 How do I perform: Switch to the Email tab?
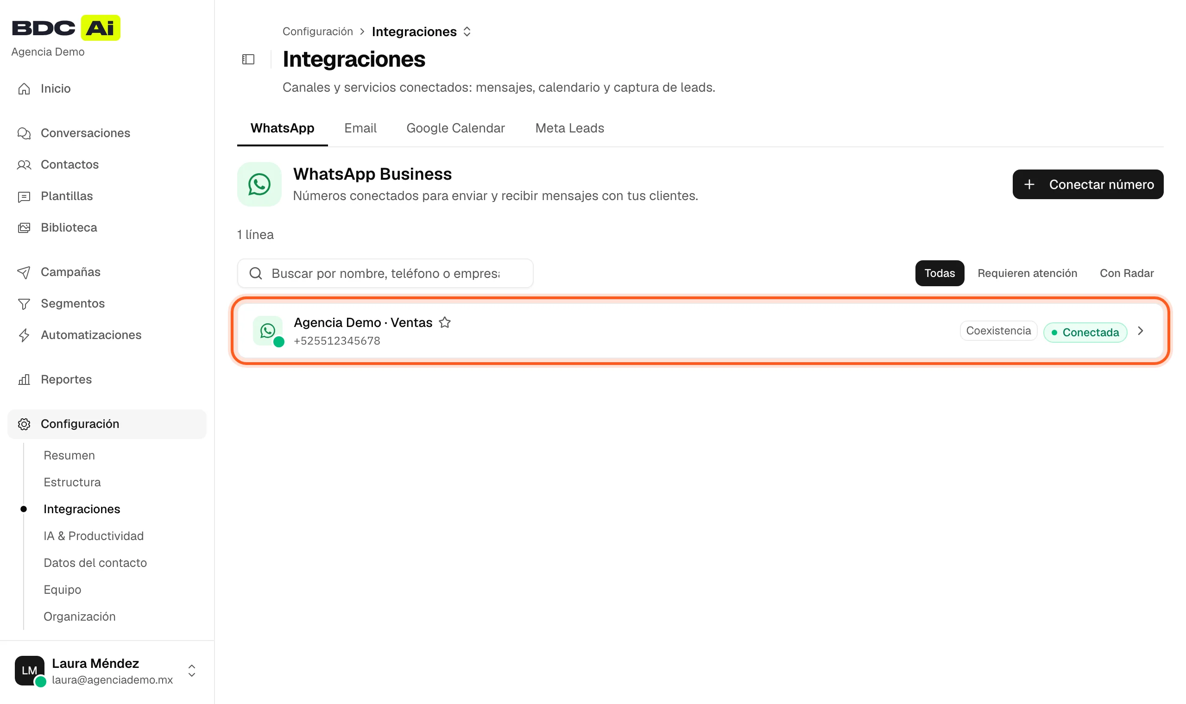pyautogui.click(x=360, y=128)
